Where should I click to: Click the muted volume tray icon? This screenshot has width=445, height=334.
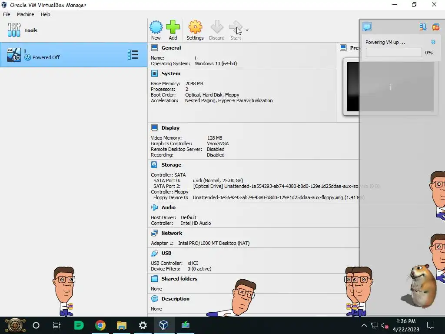pyautogui.click(x=385, y=325)
